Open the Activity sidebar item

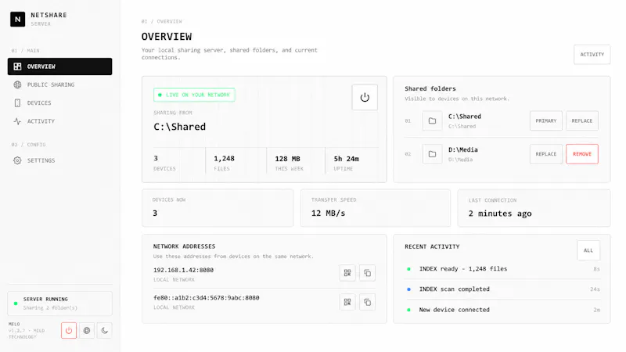click(x=60, y=121)
